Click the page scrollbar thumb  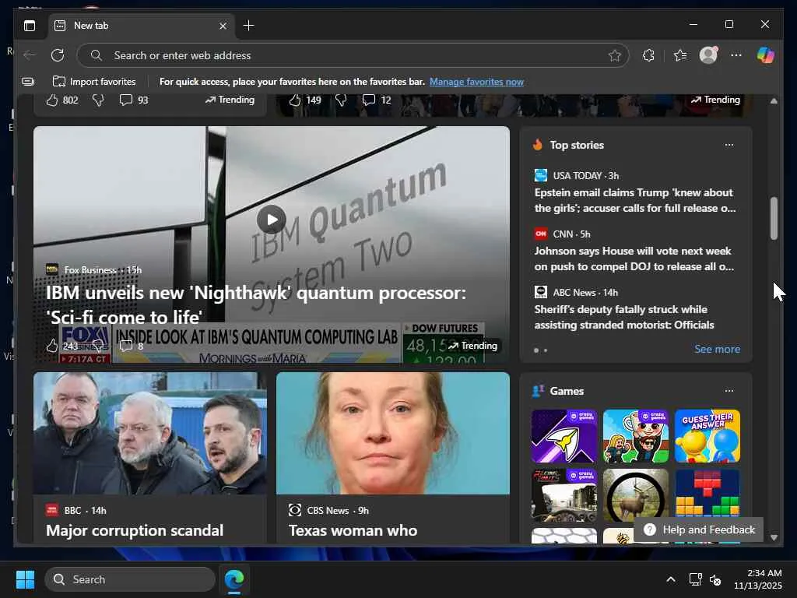pyautogui.click(x=774, y=218)
